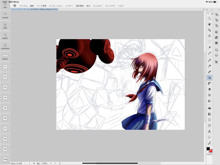Tap the shift modifier key

5,26
